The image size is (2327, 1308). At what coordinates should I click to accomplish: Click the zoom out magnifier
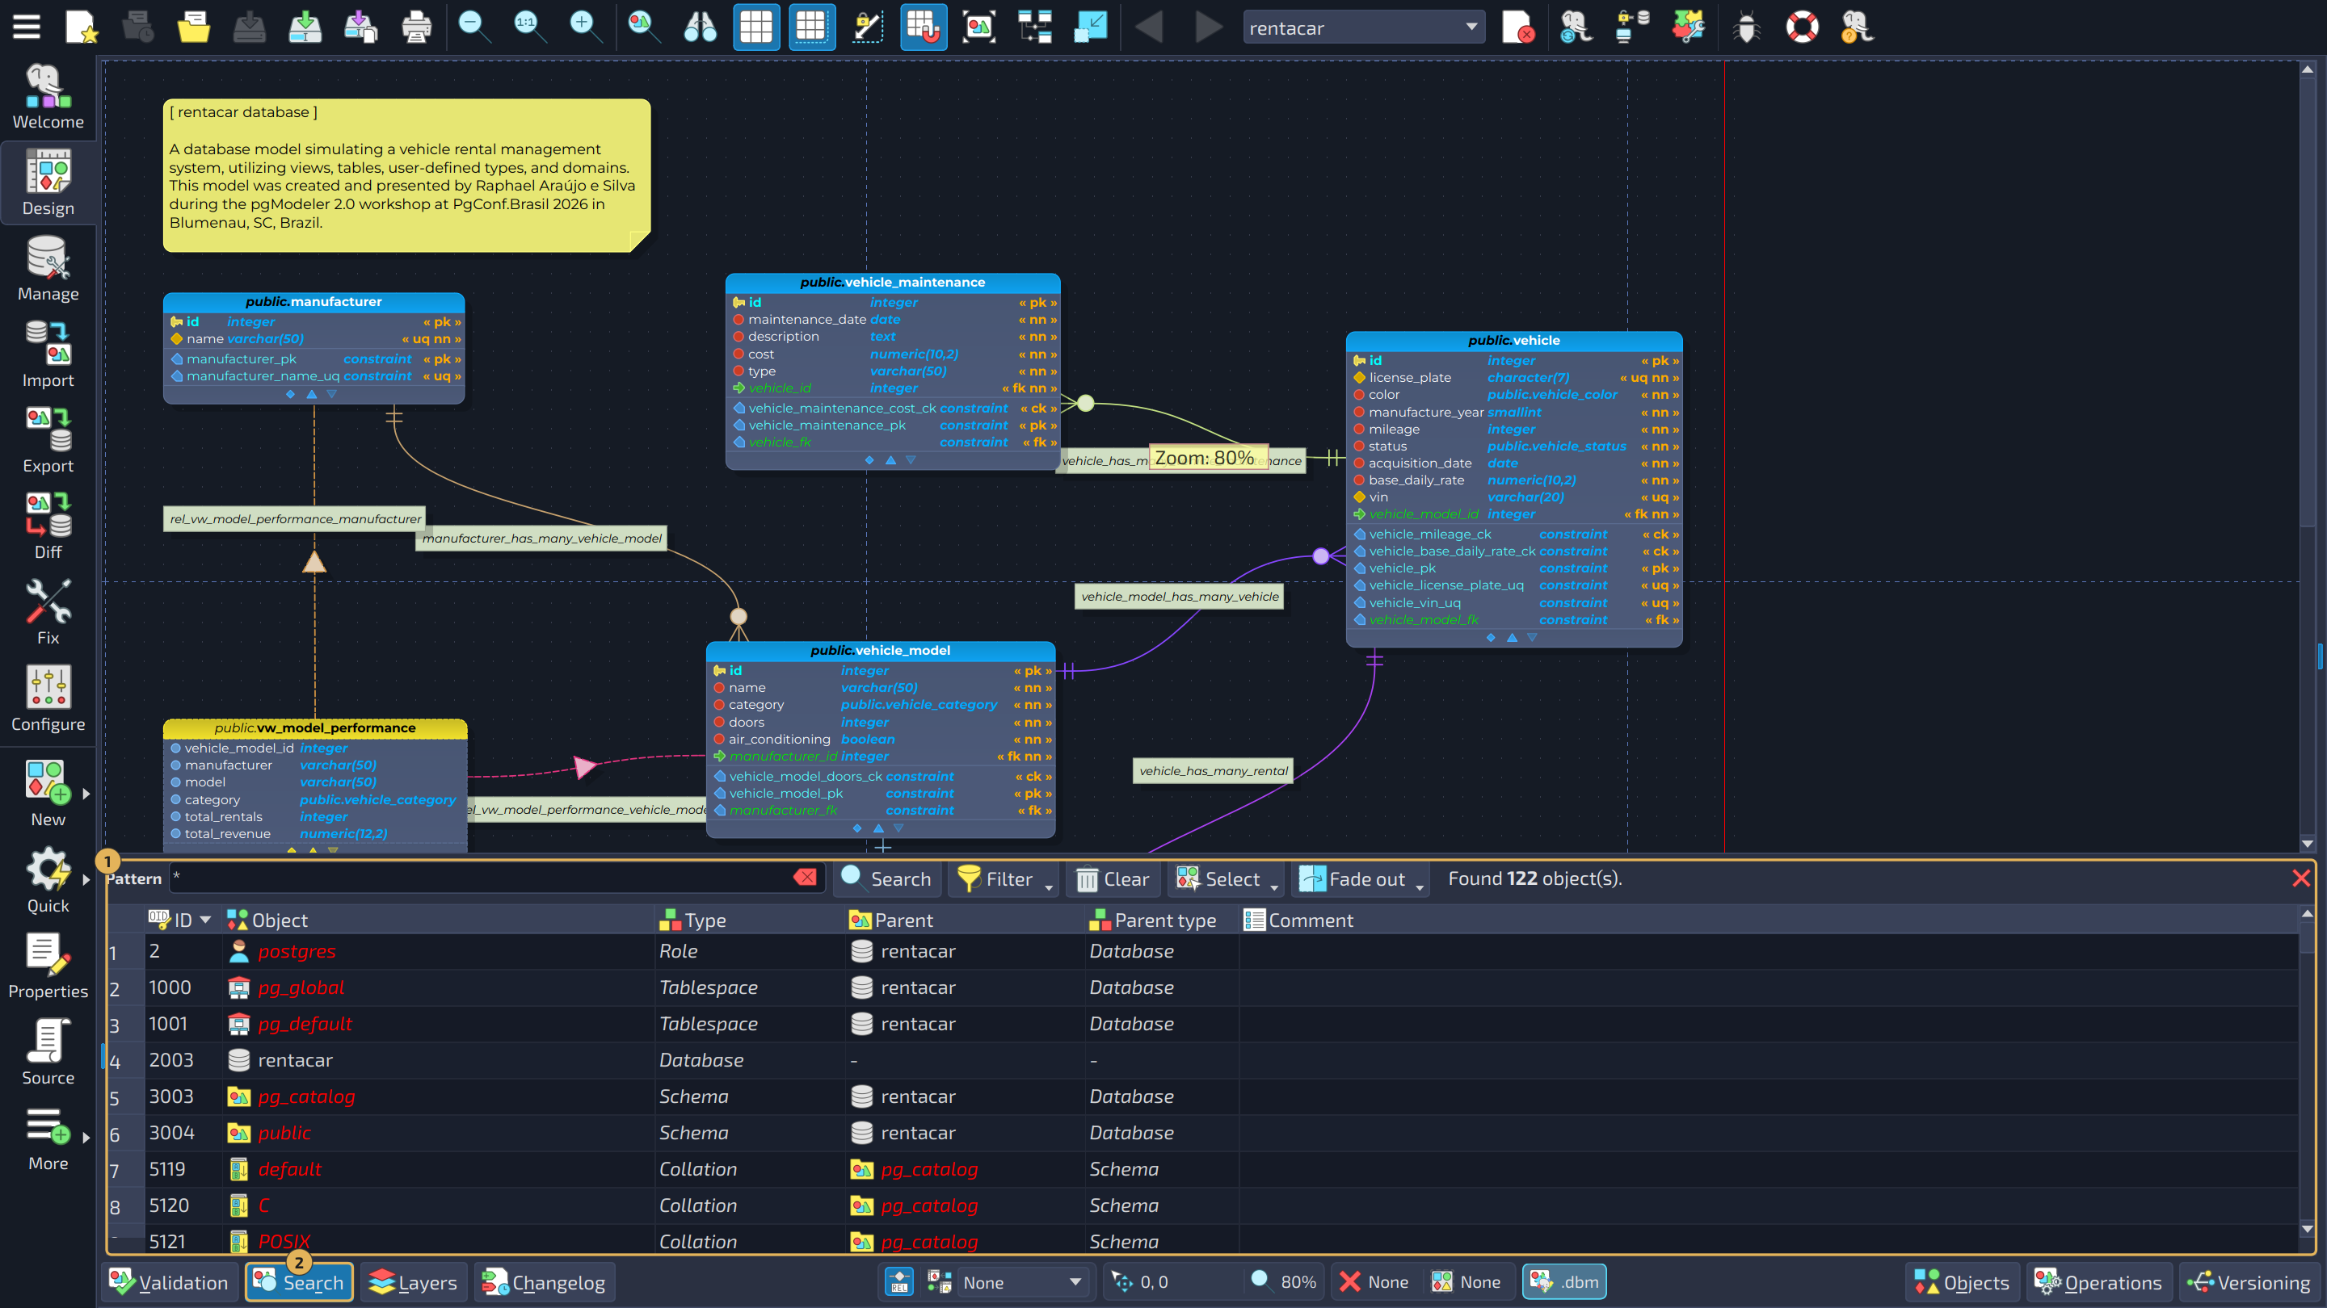click(x=473, y=27)
